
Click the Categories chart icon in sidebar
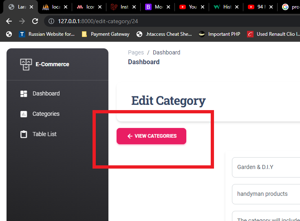click(24, 114)
